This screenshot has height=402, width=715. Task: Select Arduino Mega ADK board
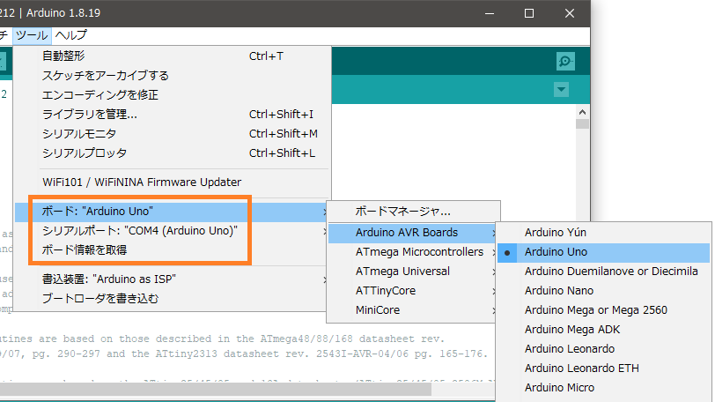(x=604, y=330)
